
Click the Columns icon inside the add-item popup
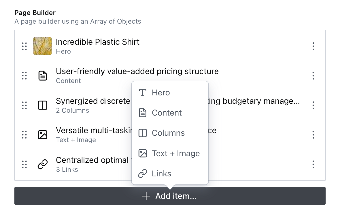[142, 133]
